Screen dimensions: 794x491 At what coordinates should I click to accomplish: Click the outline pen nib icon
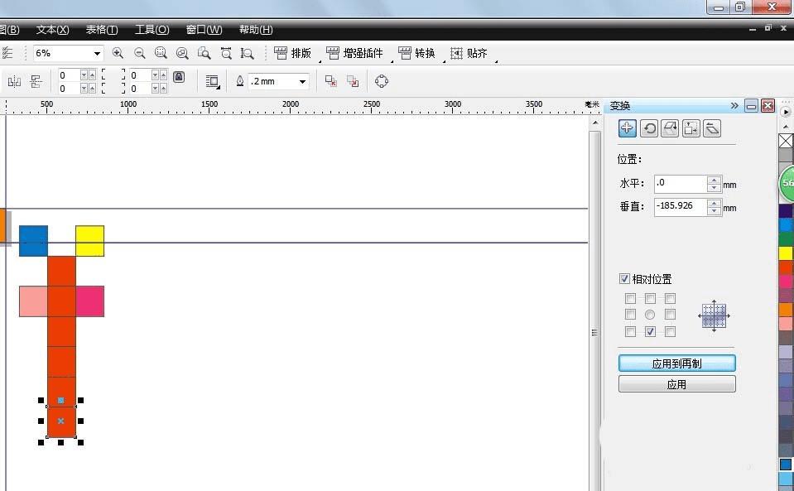point(240,81)
